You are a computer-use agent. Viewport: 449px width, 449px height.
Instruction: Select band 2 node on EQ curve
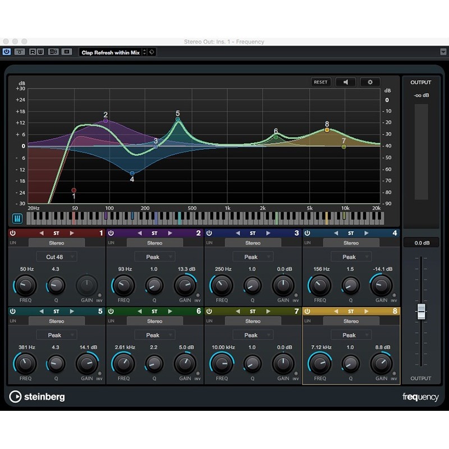(x=106, y=121)
